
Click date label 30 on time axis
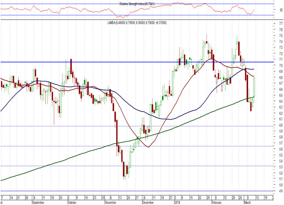(x=103, y=198)
